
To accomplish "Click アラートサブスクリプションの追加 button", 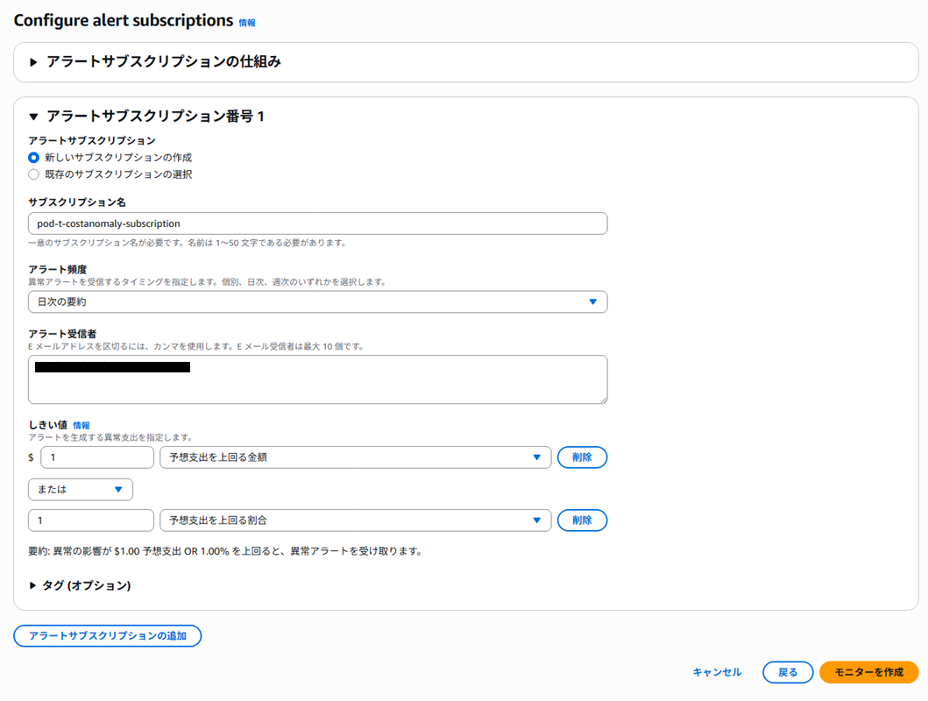I will (x=108, y=636).
